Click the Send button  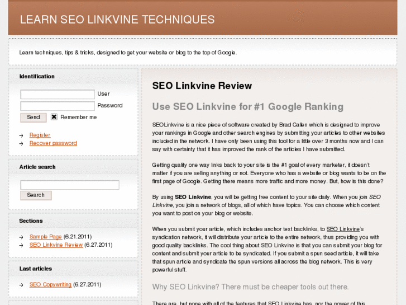tap(34, 118)
